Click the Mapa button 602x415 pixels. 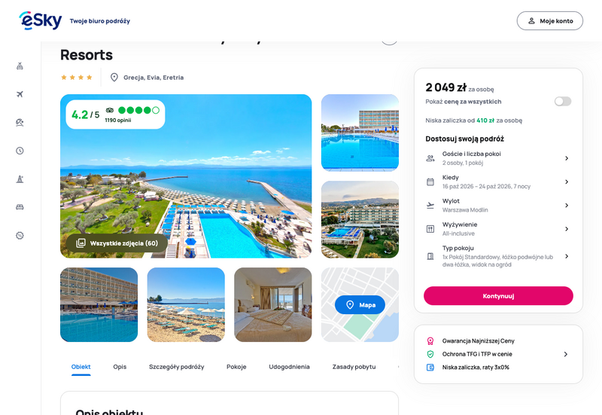360,305
